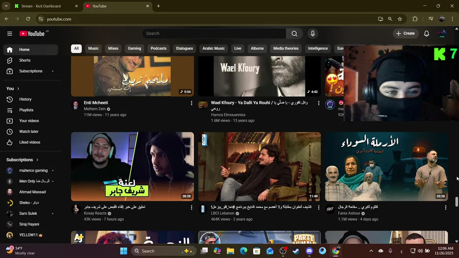Open a new browser tab
This screenshot has height=258, width=459.
pyautogui.click(x=158, y=6)
